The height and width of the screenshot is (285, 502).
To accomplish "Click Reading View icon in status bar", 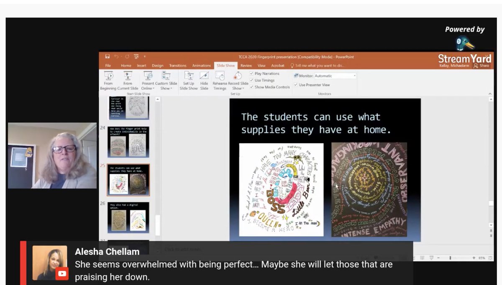I will click(423, 258).
